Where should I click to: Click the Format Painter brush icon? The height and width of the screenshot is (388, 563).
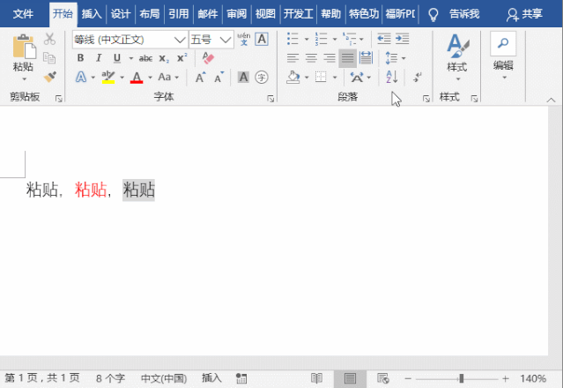tap(49, 77)
